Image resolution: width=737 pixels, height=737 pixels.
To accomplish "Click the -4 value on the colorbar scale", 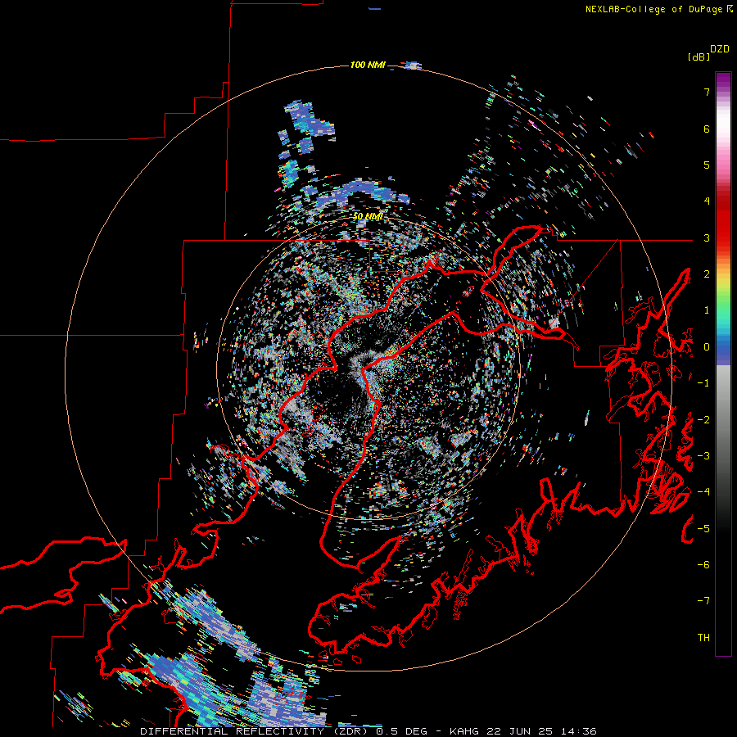I will [703, 492].
